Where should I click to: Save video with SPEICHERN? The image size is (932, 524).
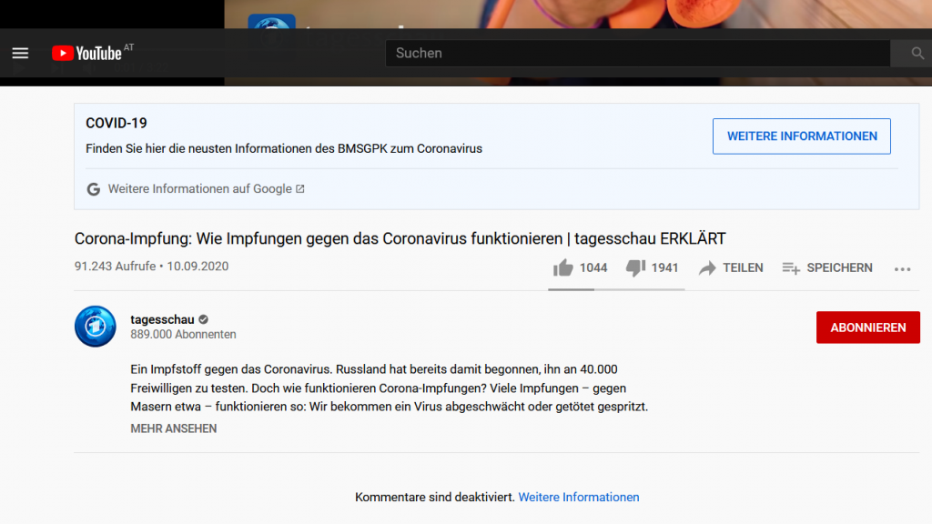[x=826, y=268]
